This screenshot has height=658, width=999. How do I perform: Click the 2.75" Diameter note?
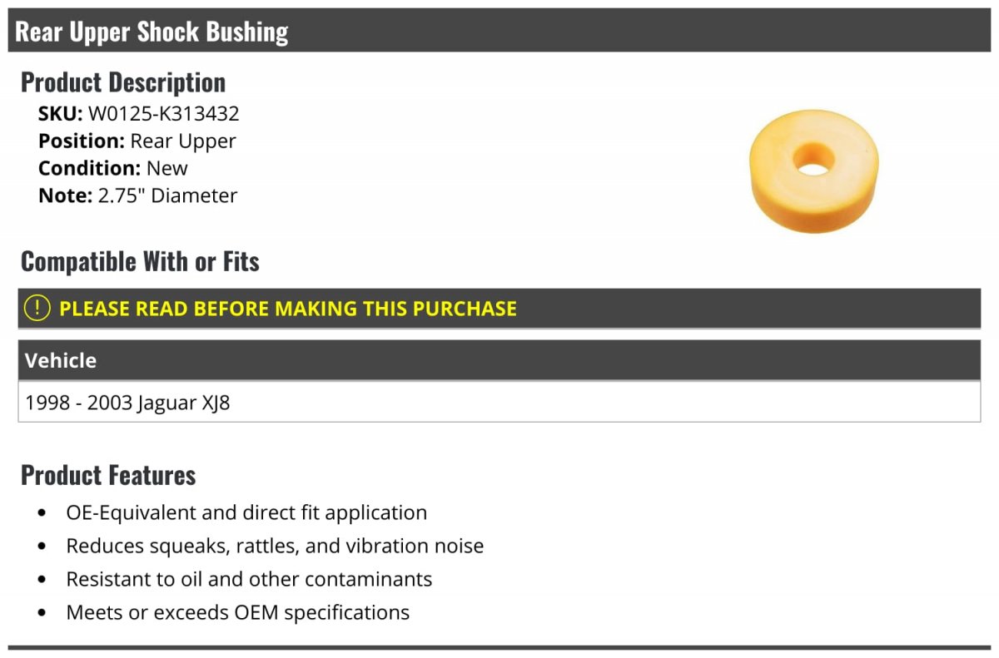tap(165, 195)
